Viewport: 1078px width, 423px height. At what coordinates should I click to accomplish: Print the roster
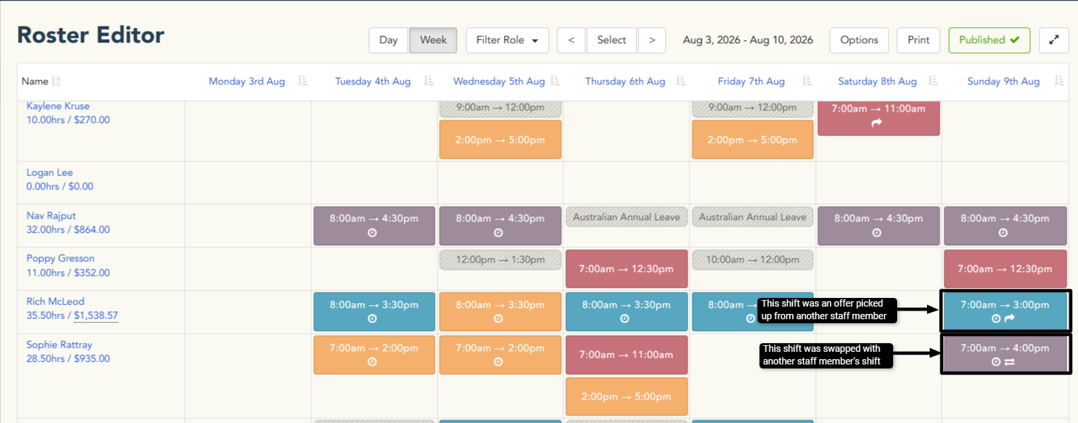(x=918, y=40)
